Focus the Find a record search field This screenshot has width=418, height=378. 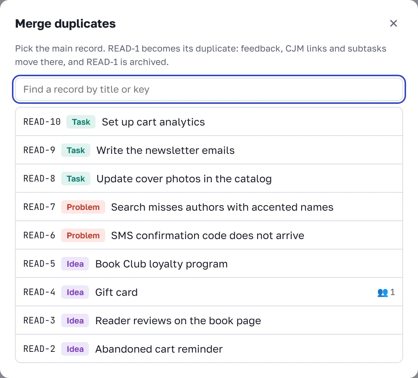tap(209, 89)
